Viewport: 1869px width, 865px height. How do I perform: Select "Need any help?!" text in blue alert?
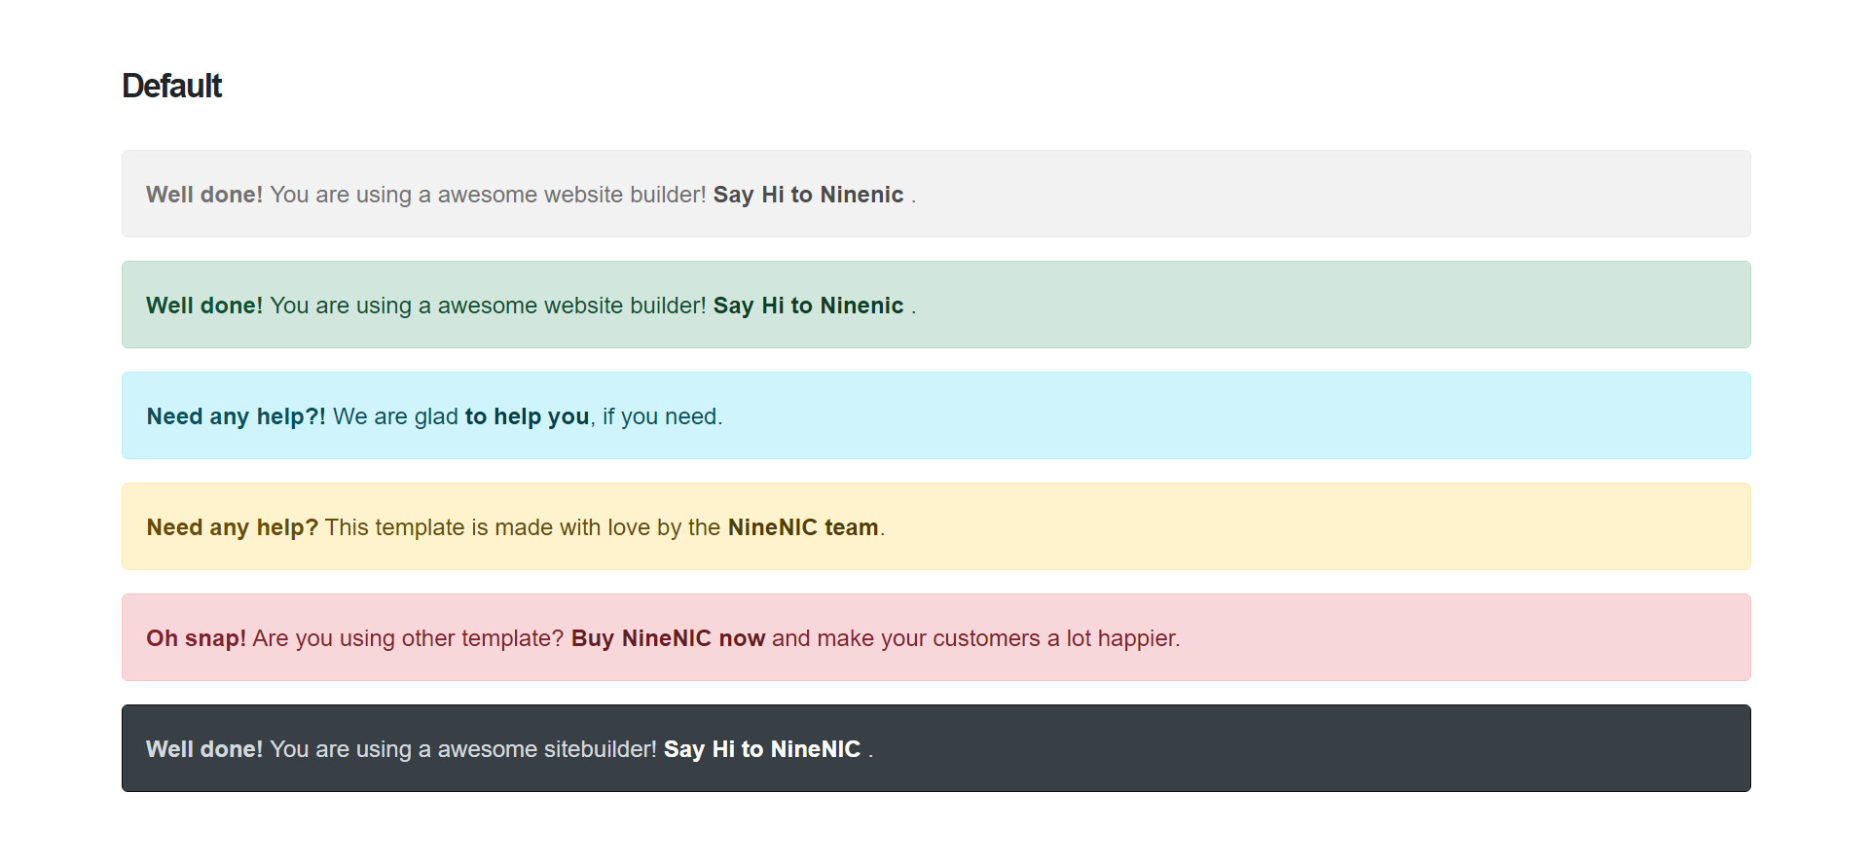[x=237, y=416]
